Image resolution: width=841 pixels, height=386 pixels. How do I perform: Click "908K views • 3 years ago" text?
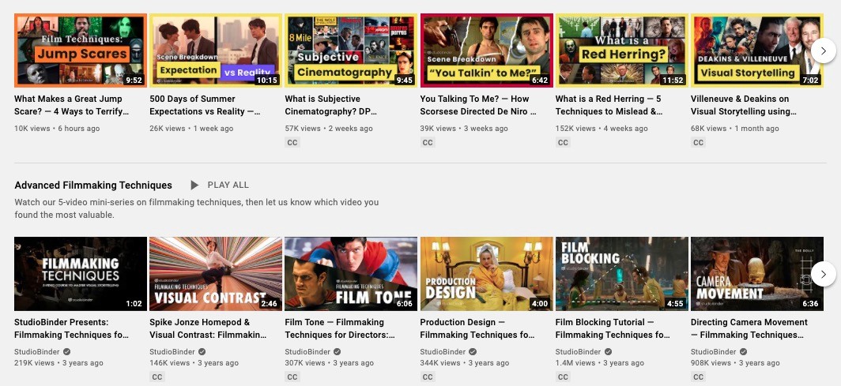pos(735,363)
